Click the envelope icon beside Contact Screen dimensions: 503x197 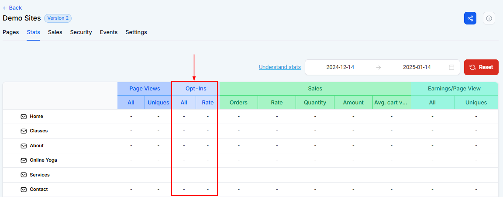(x=24, y=190)
